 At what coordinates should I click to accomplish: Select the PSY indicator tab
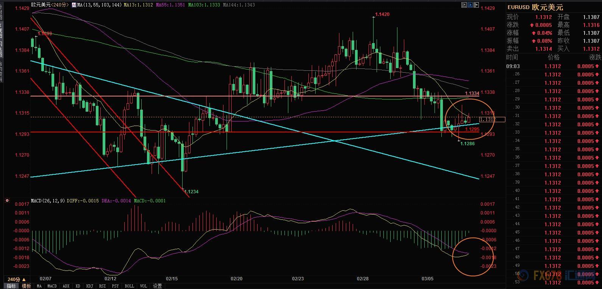tap(115, 286)
